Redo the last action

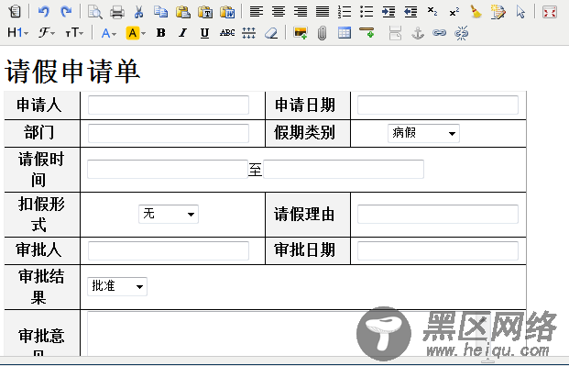pyautogui.click(x=66, y=12)
